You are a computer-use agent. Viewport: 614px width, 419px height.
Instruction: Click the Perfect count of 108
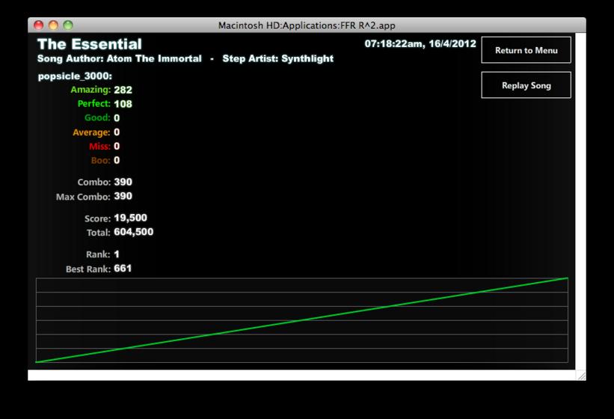click(123, 104)
